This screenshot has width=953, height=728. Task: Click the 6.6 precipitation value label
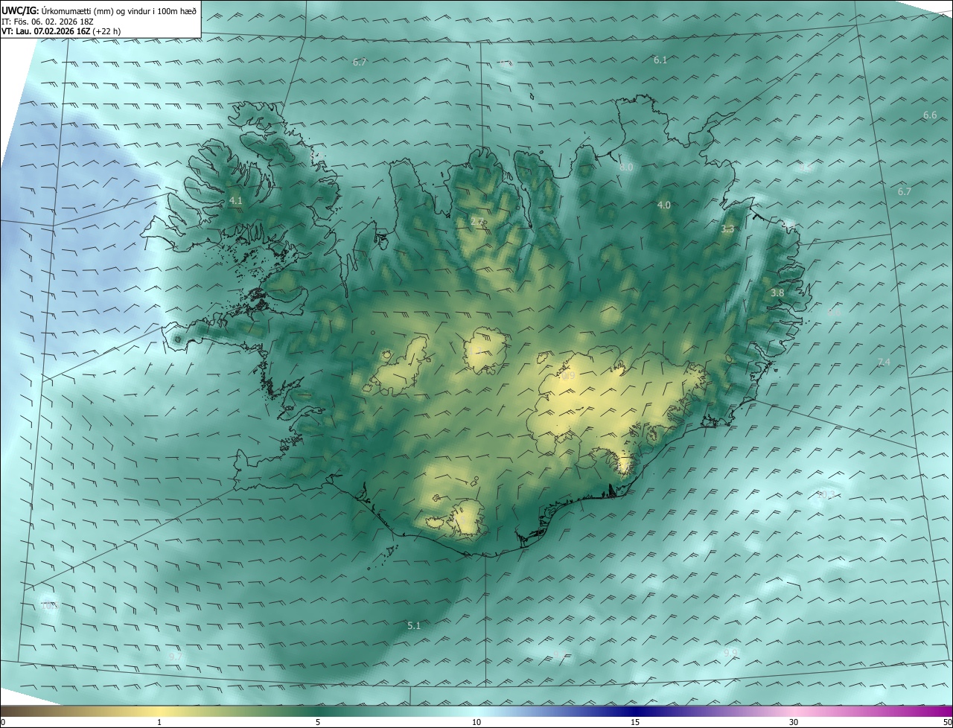[x=930, y=115]
